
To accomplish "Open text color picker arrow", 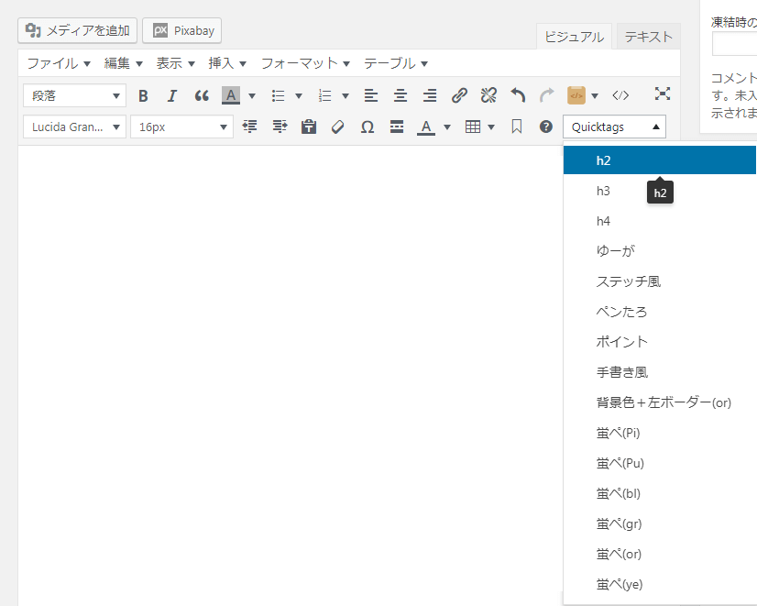I will click(x=447, y=127).
